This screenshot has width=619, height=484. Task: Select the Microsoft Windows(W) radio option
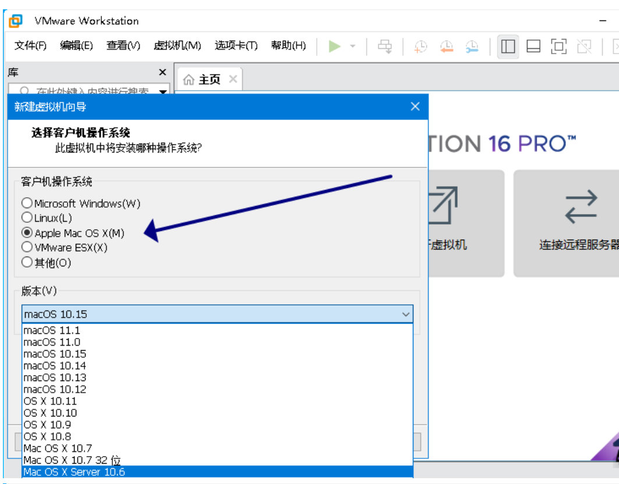(81, 204)
